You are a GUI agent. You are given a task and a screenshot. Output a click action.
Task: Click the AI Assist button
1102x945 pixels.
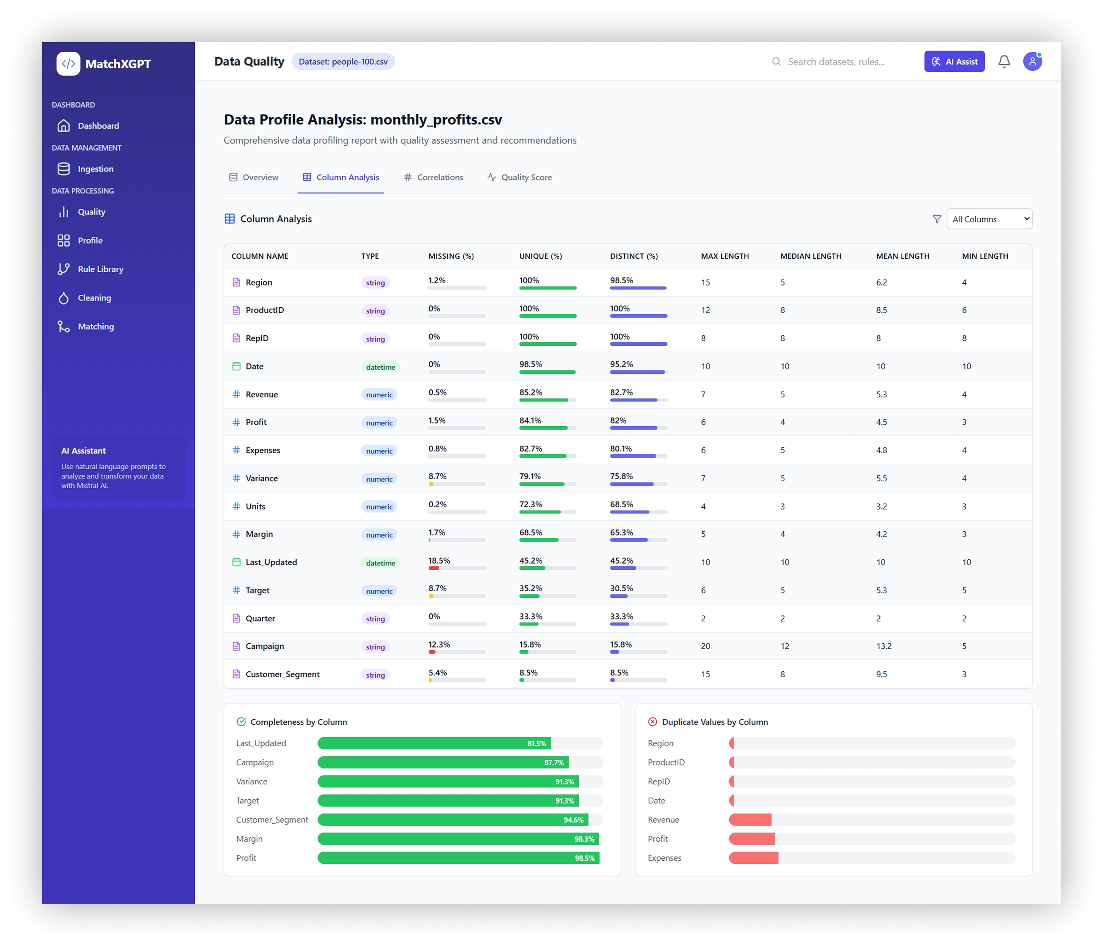[x=954, y=62]
